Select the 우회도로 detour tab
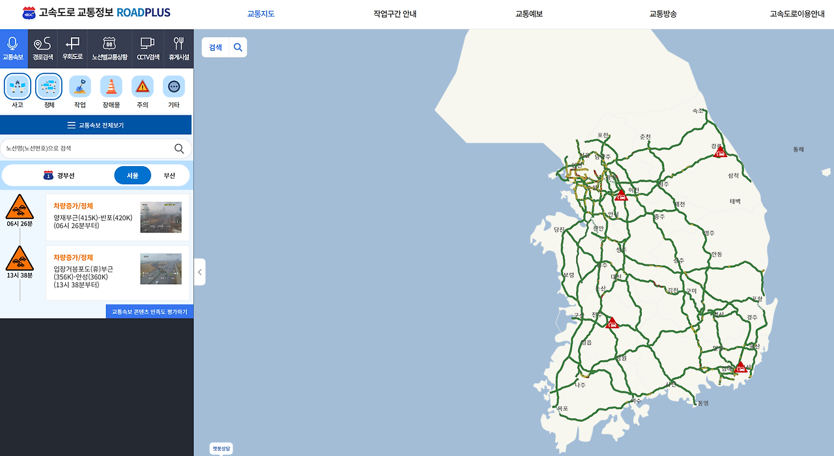Image resolution: width=834 pixels, height=456 pixels. tap(72, 49)
